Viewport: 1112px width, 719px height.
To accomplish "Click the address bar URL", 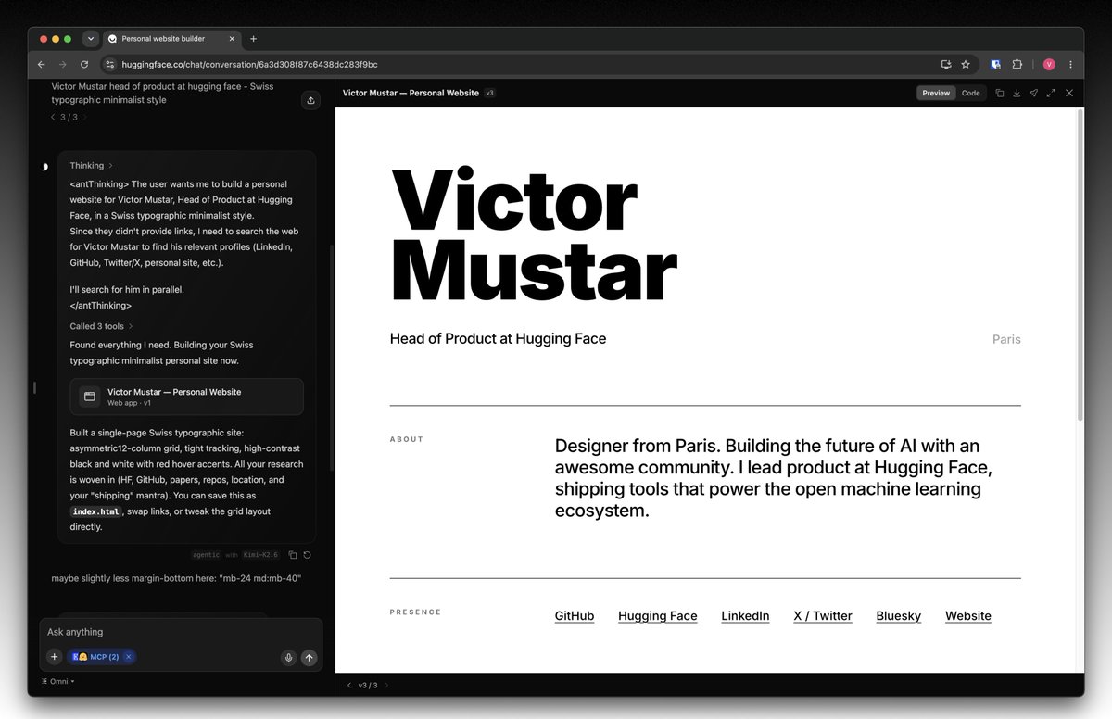I will click(x=250, y=65).
